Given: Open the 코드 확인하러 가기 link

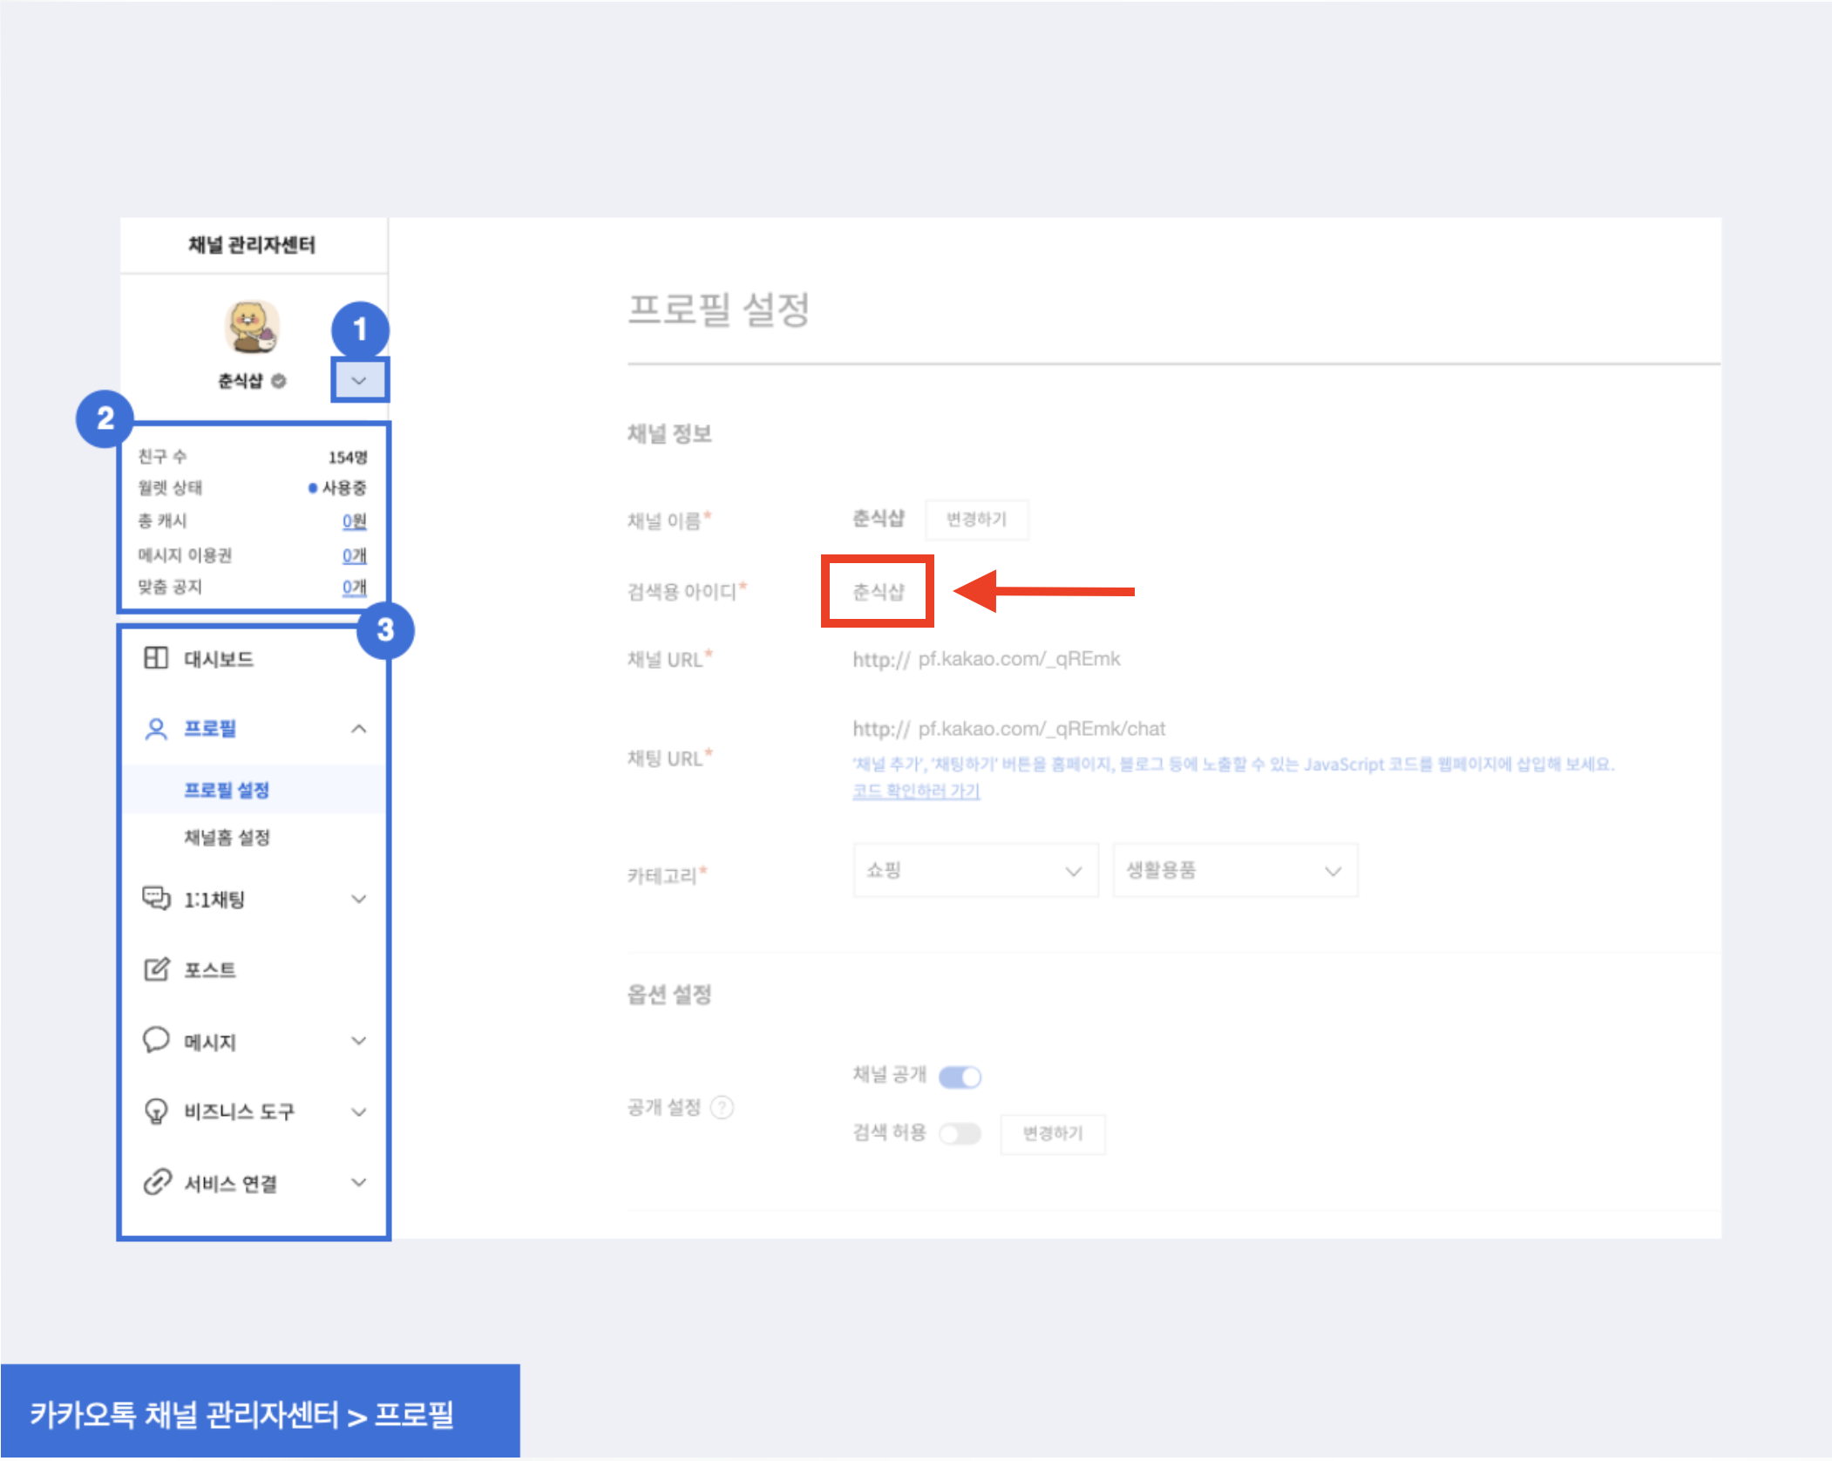Looking at the screenshot, I should tap(915, 792).
